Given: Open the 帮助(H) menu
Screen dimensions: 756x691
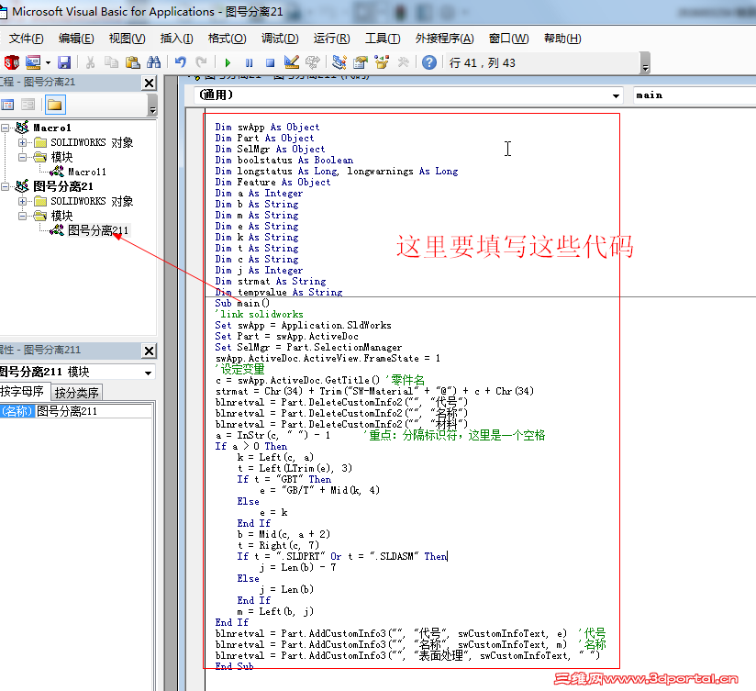Looking at the screenshot, I should pyautogui.click(x=562, y=39).
